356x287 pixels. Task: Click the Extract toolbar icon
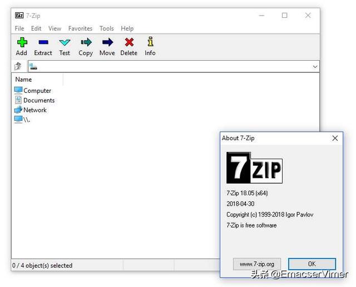click(43, 42)
